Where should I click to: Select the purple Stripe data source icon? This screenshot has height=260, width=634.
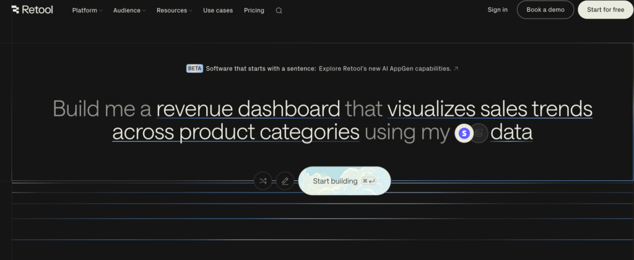464,133
